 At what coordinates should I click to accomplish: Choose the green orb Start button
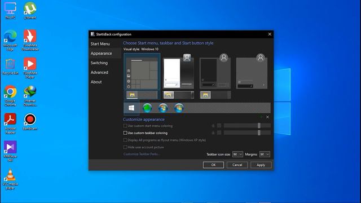[147, 108]
